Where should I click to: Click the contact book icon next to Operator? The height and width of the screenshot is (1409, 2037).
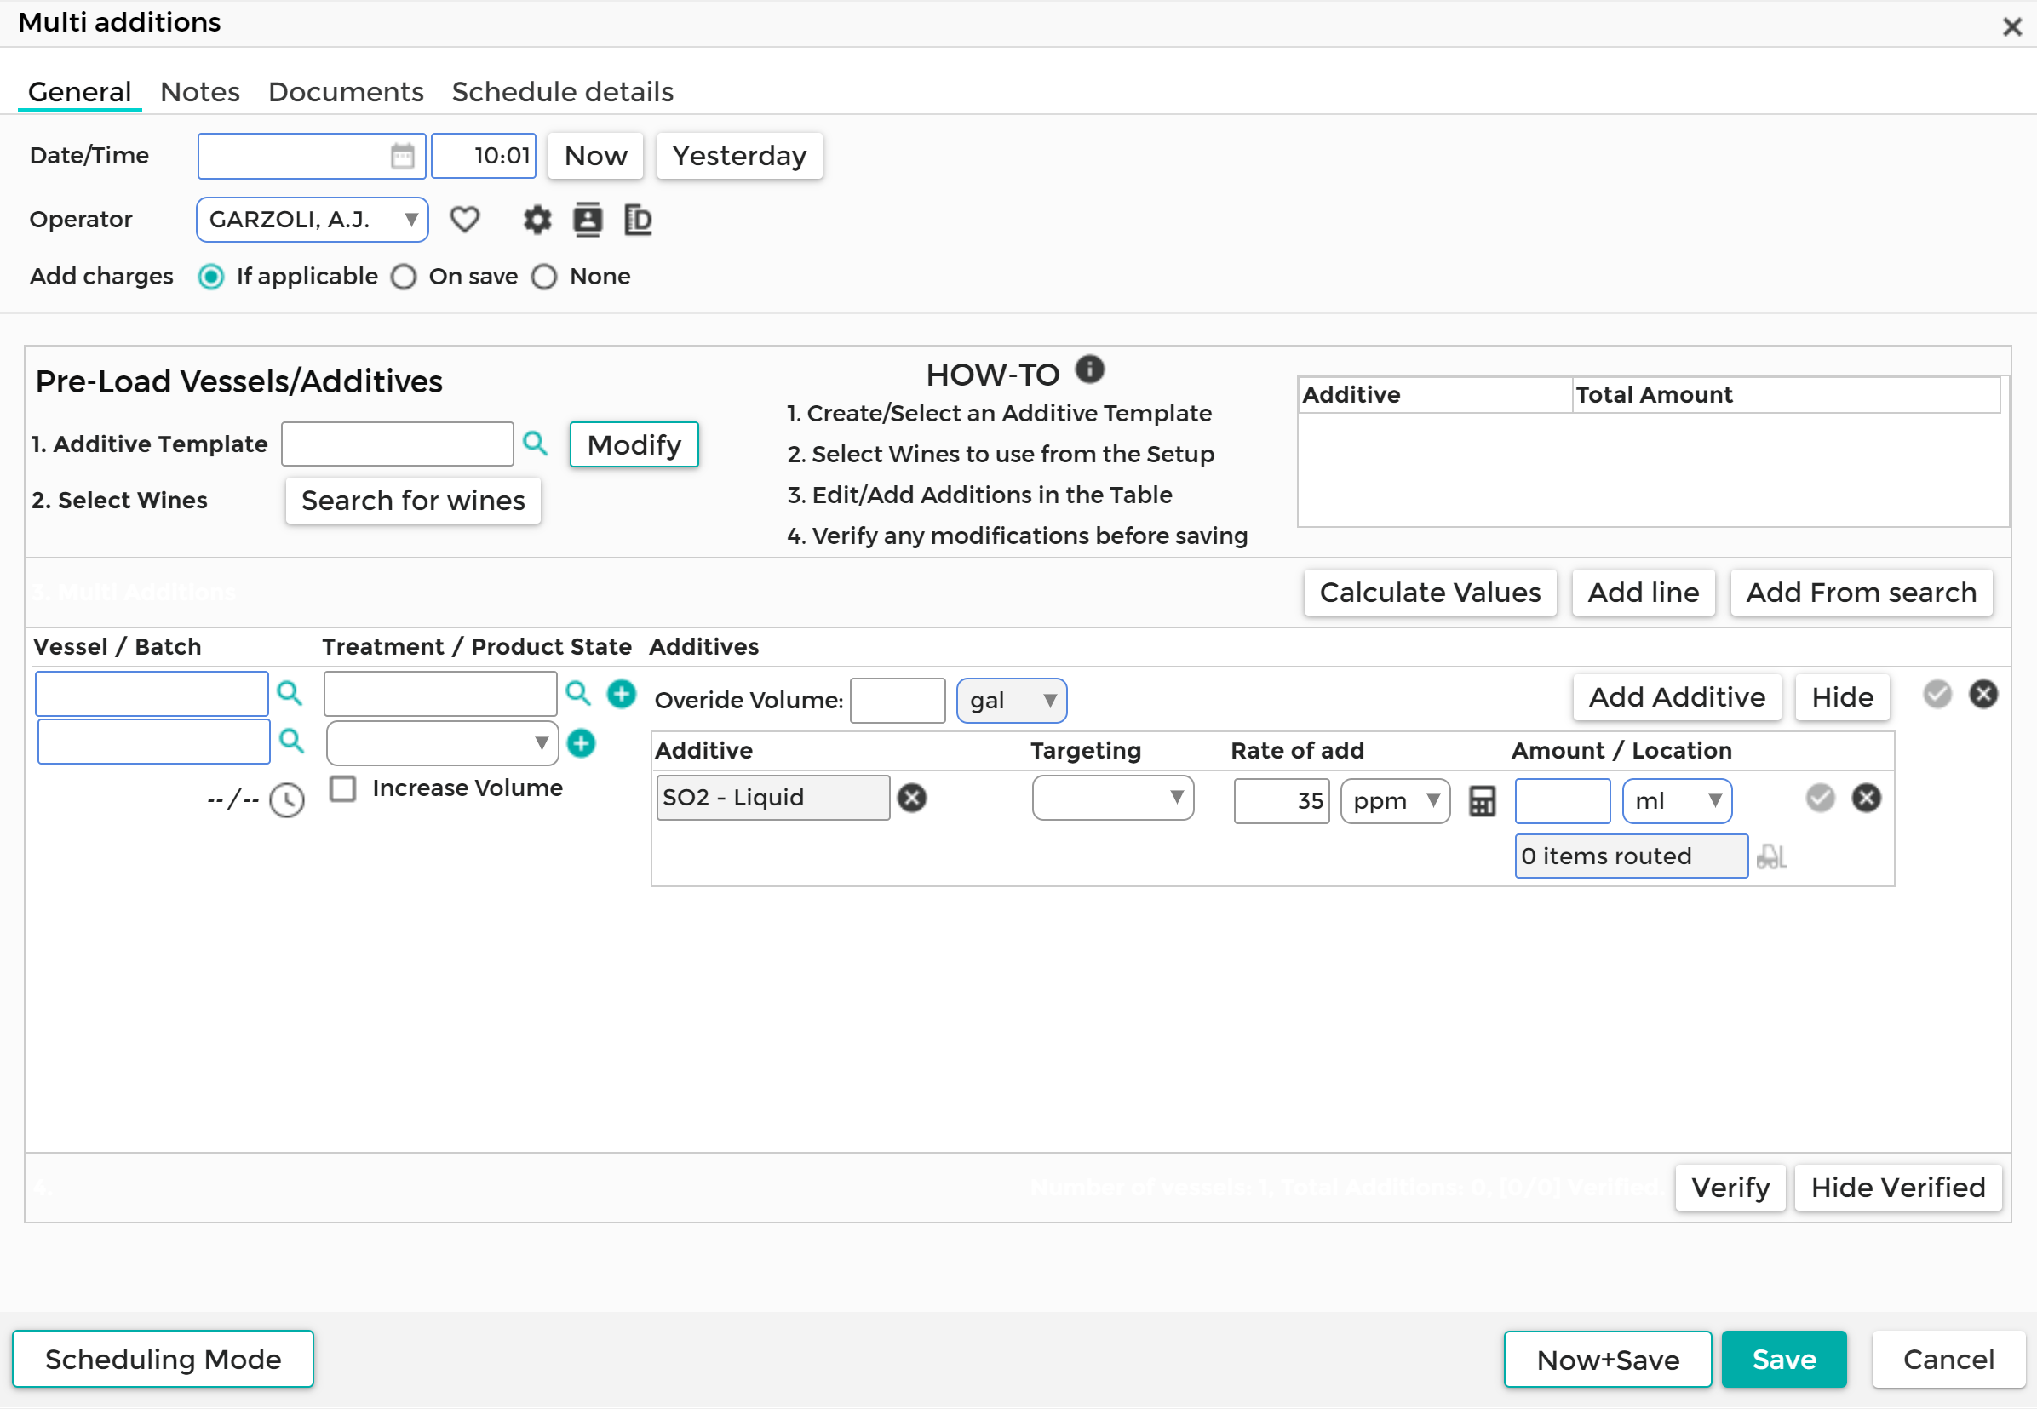click(x=588, y=219)
